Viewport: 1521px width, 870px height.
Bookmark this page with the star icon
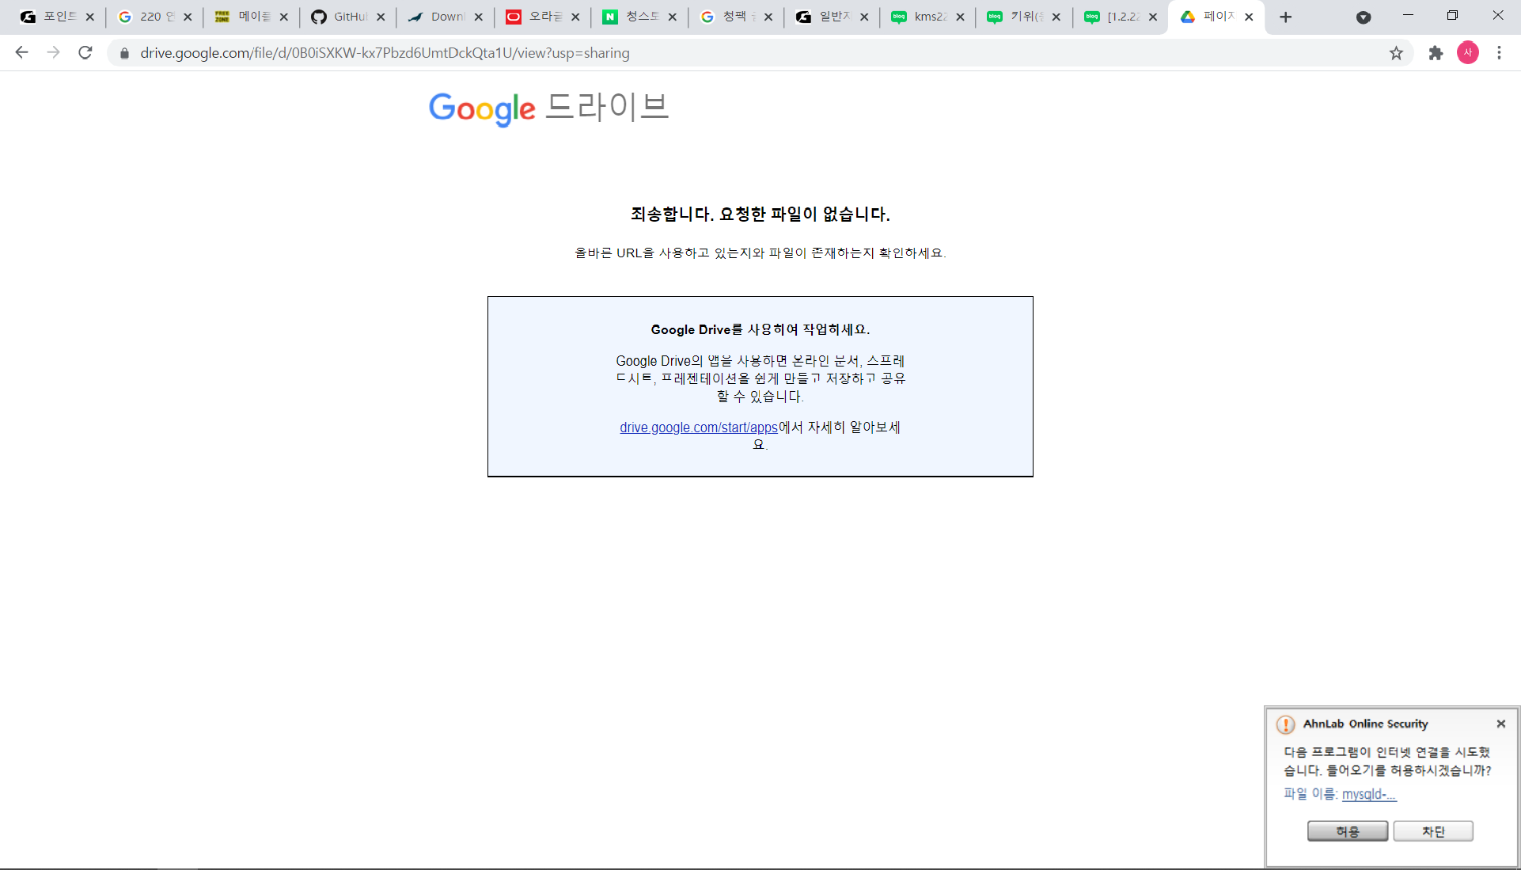pyautogui.click(x=1396, y=53)
